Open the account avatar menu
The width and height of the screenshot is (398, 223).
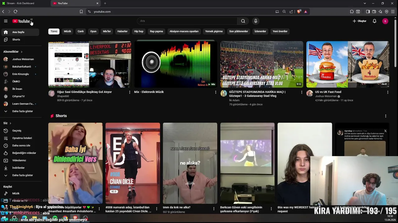click(x=385, y=21)
